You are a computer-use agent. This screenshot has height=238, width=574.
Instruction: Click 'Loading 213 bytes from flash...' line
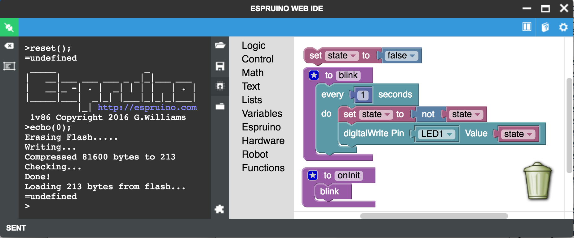tap(105, 187)
